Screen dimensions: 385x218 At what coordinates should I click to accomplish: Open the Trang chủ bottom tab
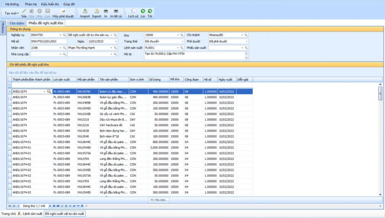[x=9, y=214]
